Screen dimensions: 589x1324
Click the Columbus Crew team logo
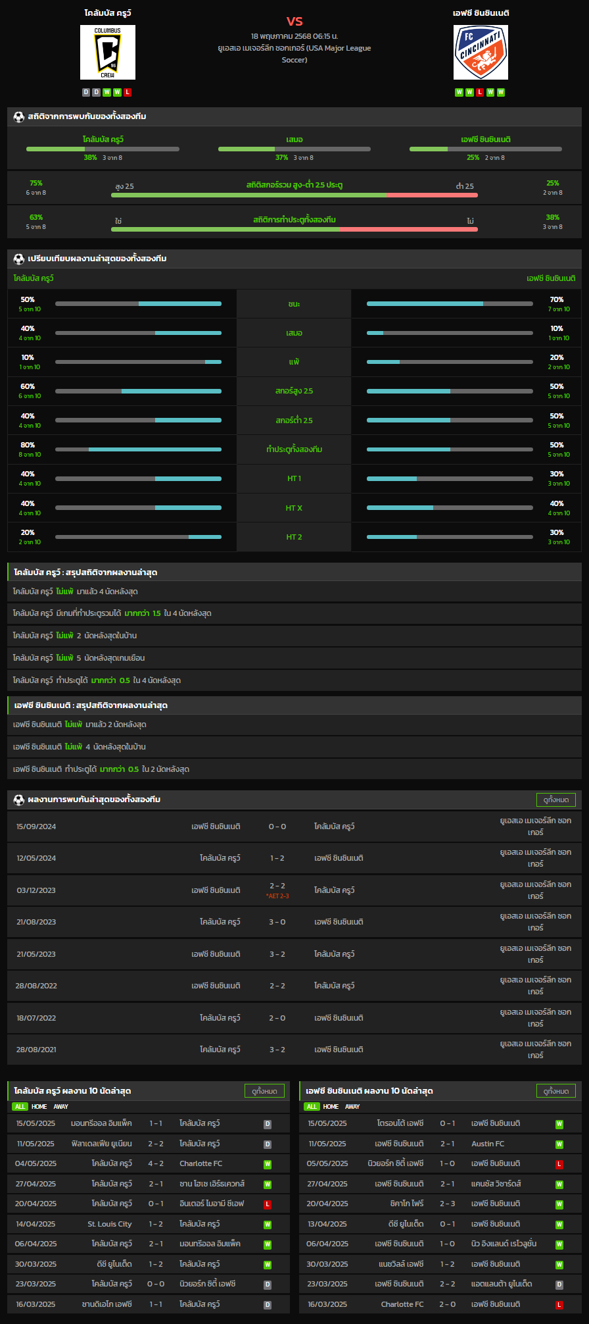[x=108, y=53]
